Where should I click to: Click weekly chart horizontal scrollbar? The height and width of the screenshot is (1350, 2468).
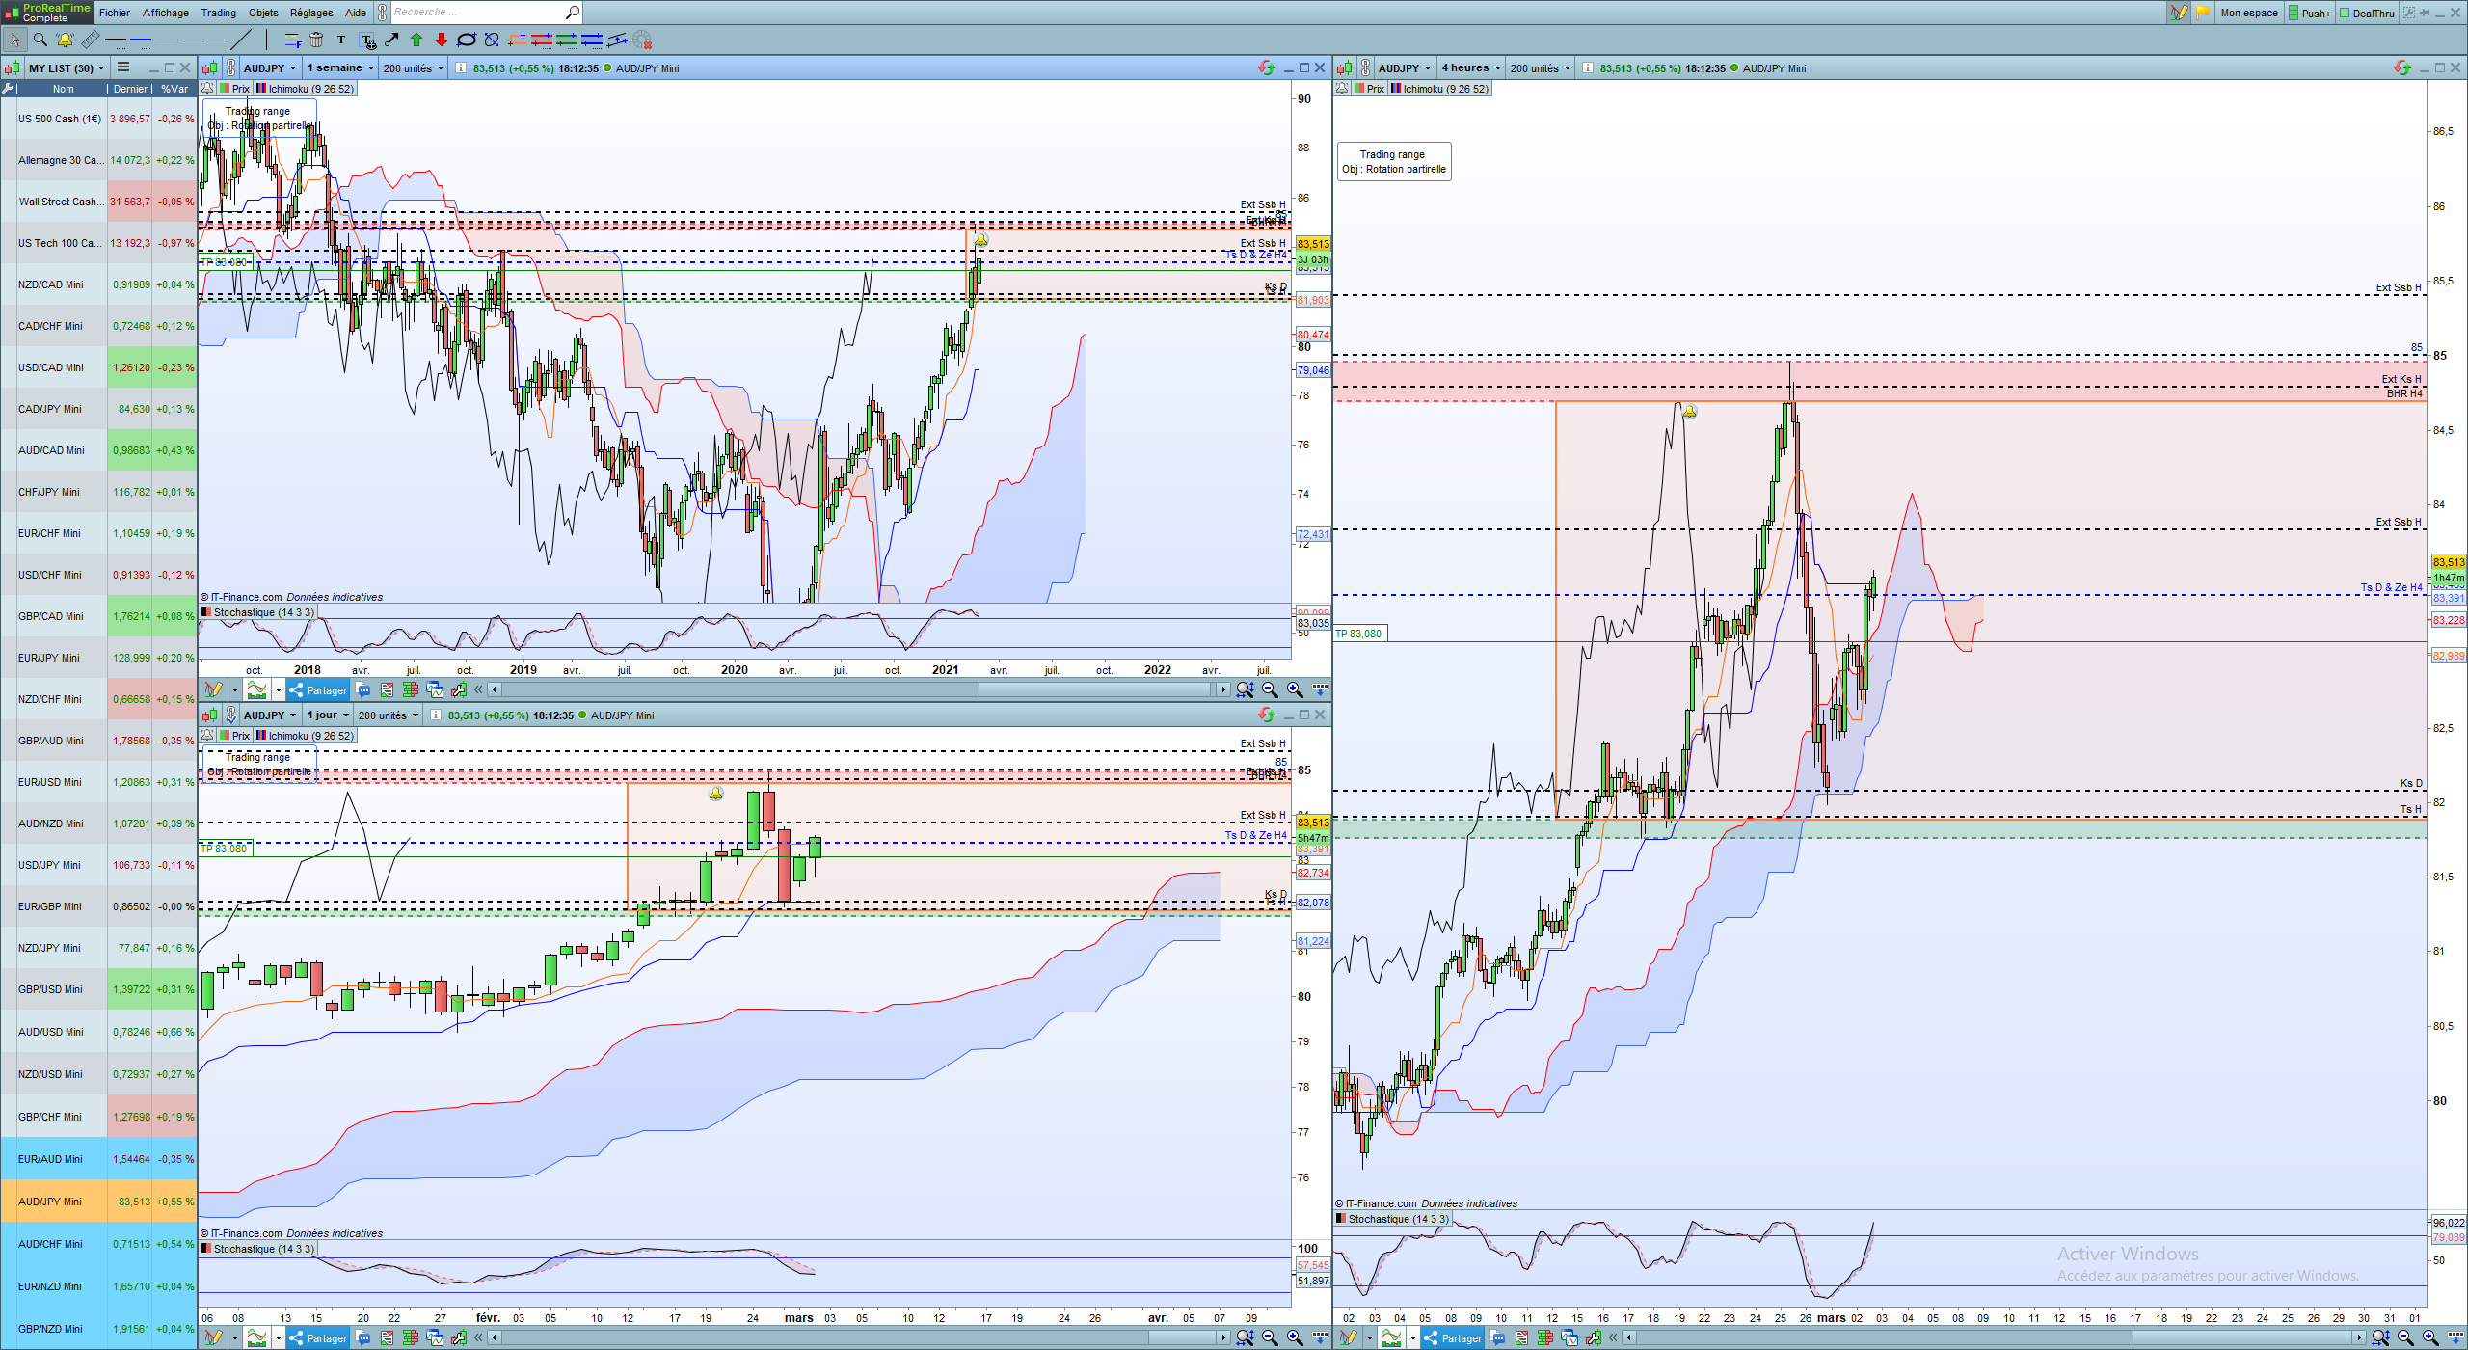tap(860, 689)
